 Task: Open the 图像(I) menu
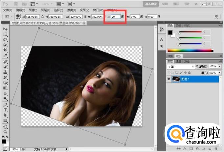click(x=32, y=10)
